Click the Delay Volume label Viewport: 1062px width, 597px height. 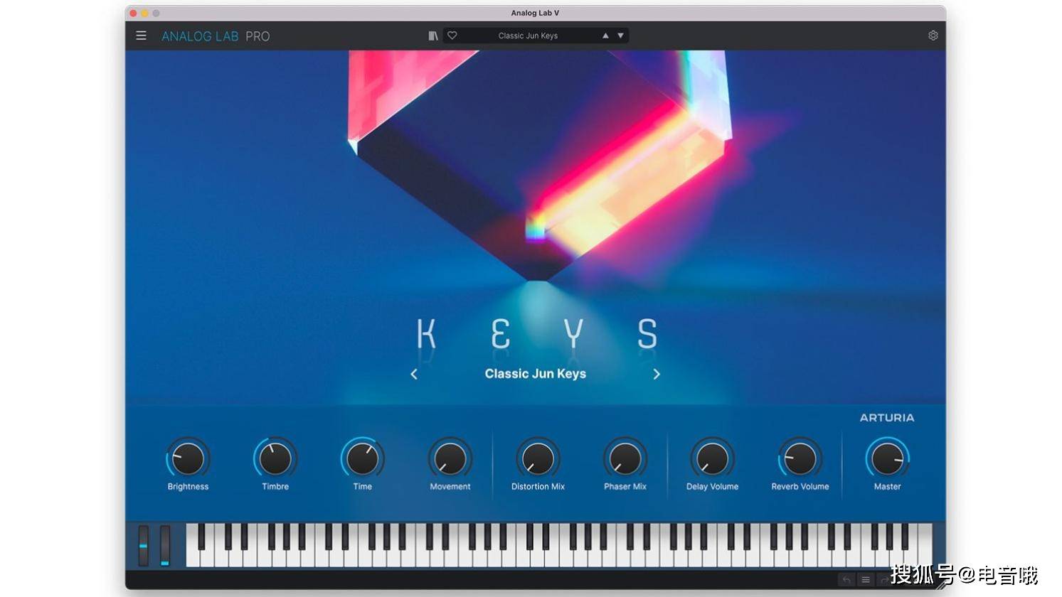(712, 487)
